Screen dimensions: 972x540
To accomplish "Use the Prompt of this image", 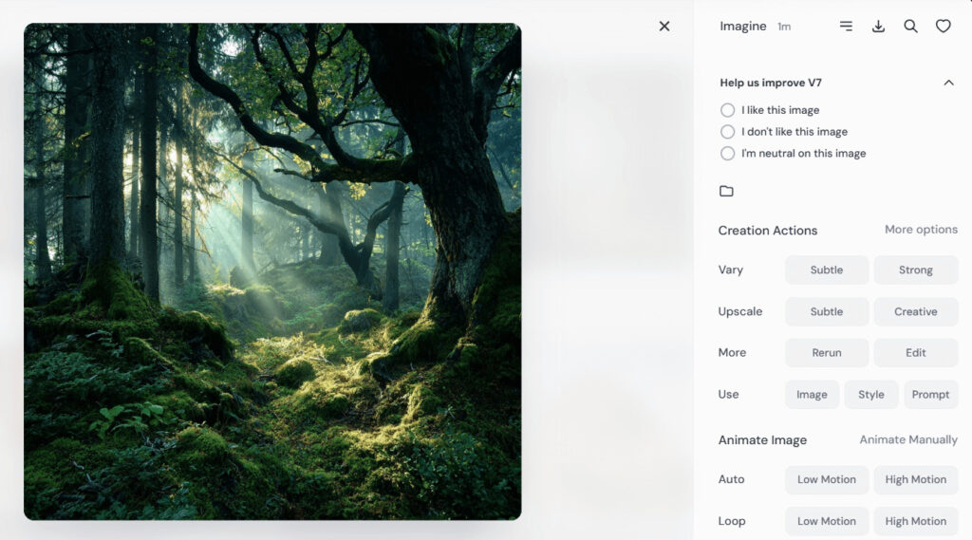I will click(x=930, y=394).
